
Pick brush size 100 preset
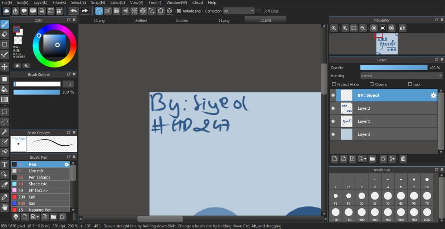[x=336, y=214]
